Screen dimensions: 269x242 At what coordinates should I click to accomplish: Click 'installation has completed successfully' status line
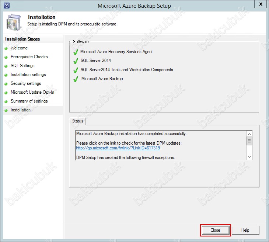coord(132,134)
